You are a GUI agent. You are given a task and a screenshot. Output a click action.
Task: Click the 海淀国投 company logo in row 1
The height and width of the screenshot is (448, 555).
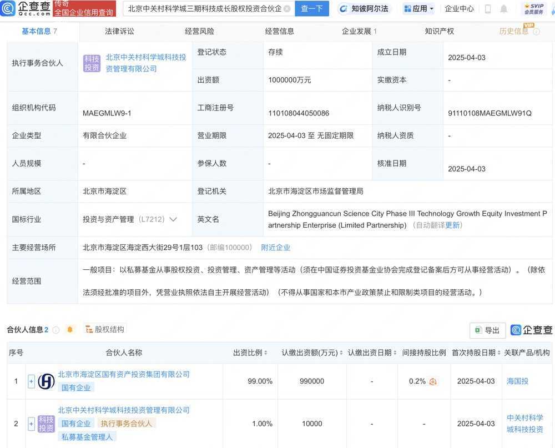[x=46, y=381]
